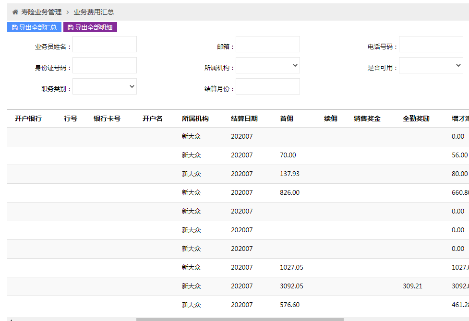
Task: Click 业务费用汇总 breadcrumb item
Action: (x=94, y=12)
